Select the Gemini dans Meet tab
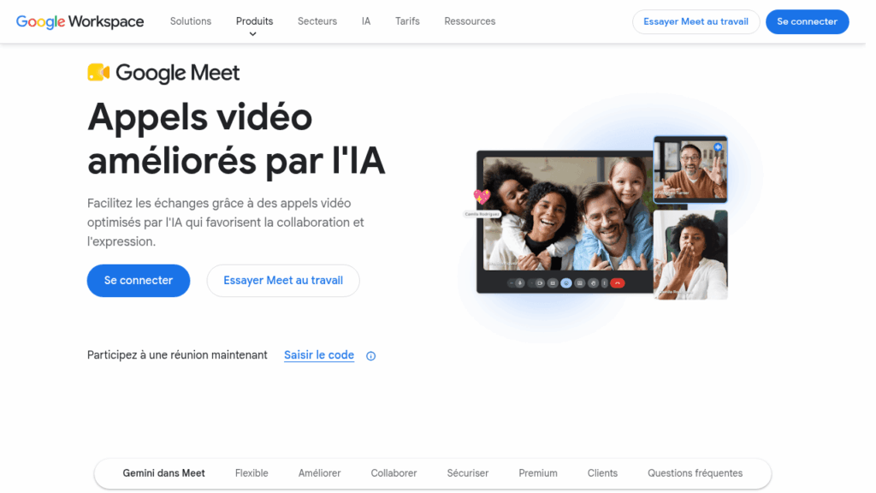 pyautogui.click(x=163, y=473)
